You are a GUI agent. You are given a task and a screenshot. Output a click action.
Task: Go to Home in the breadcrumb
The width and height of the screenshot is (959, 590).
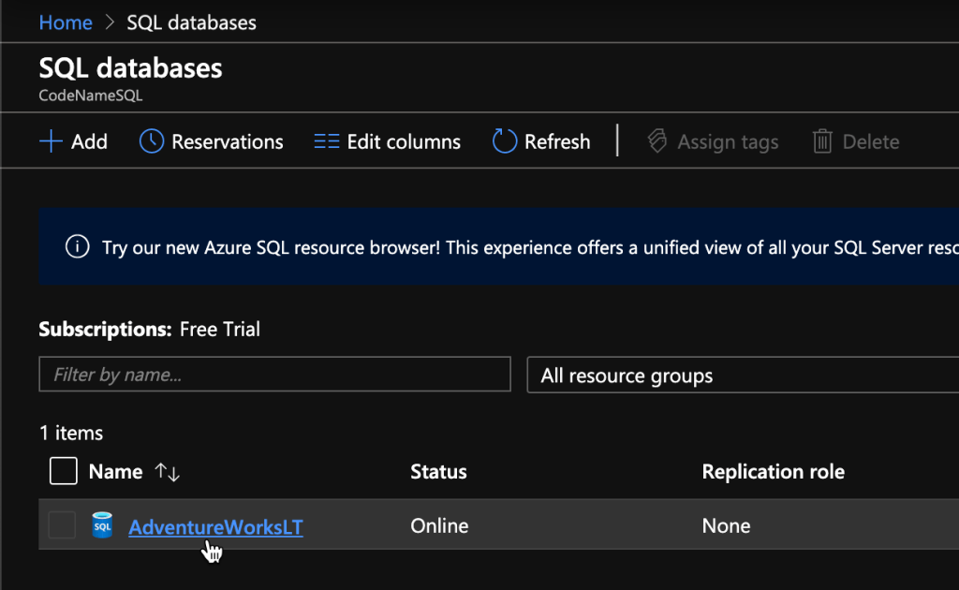point(66,22)
